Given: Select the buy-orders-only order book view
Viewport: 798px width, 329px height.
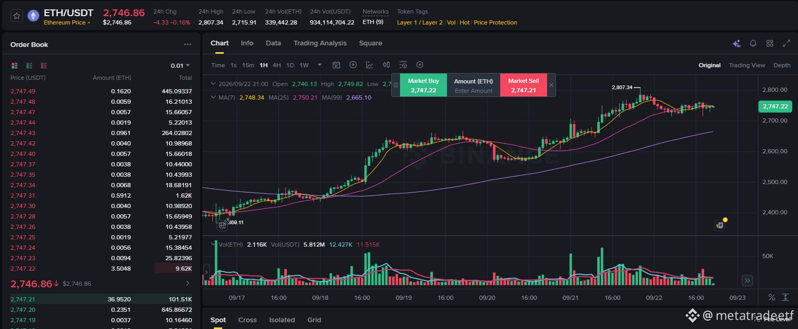Looking at the screenshot, I should (29, 66).
